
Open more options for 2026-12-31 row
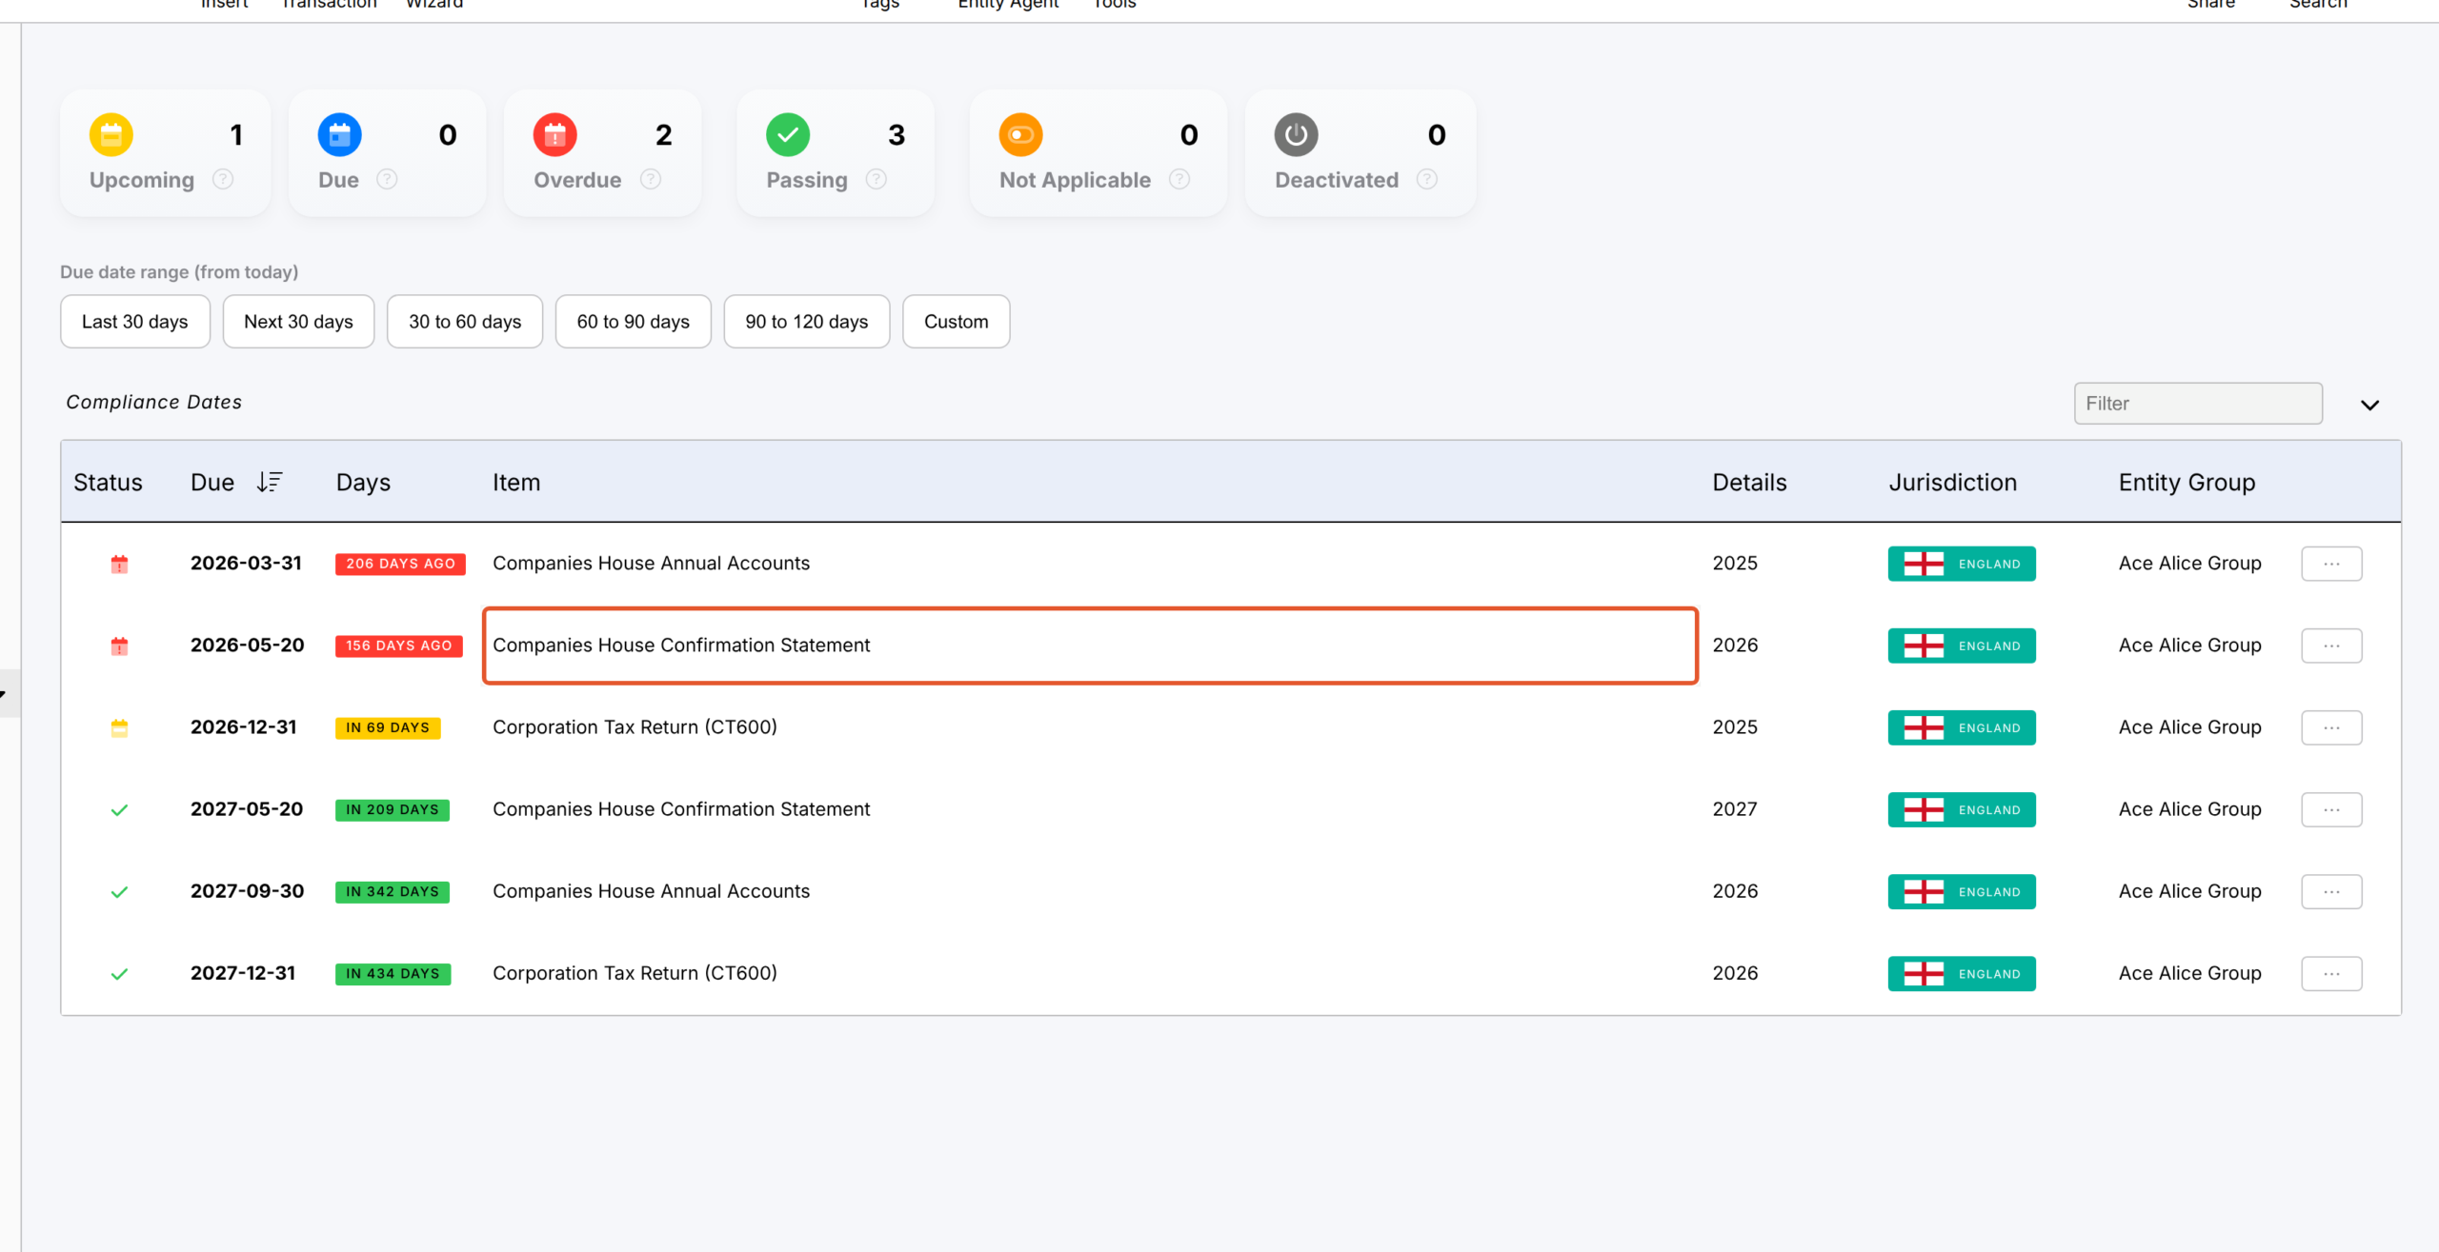pos(2331,727)
